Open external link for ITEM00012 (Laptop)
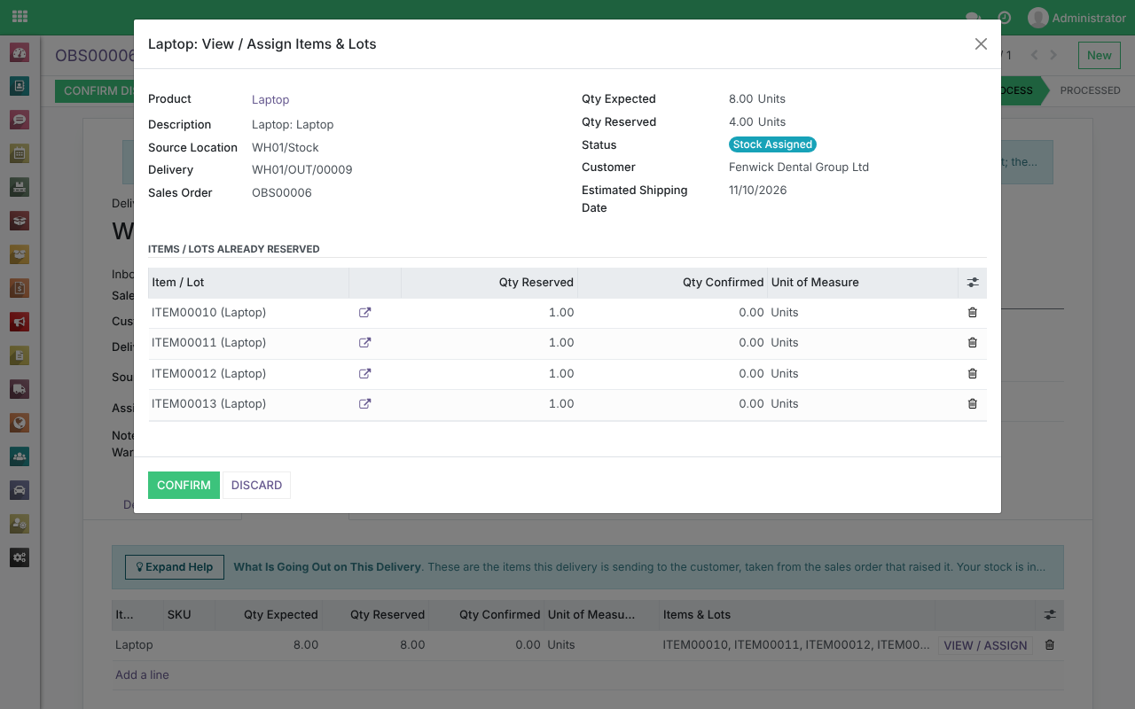The image size is (1135, 709). (364, 374)
